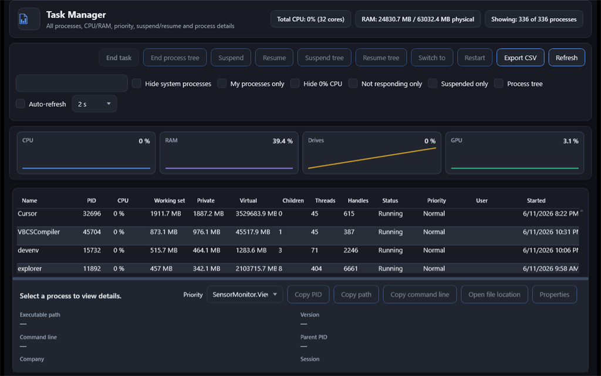Click Copy path button
601x376 pixels.
[356, 294]
